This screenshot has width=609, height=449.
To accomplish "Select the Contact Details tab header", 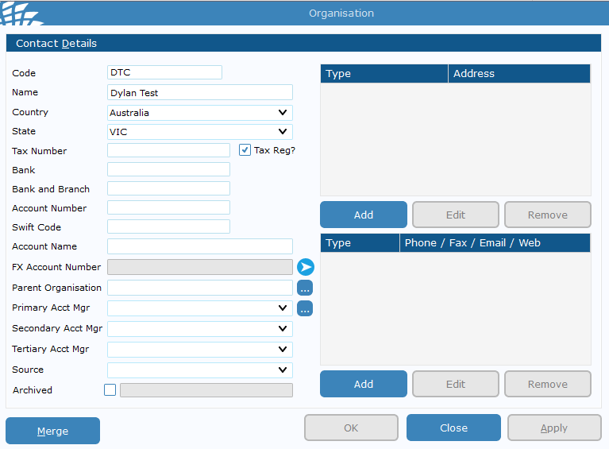I will pyautogui.click(x=56, y=44).
